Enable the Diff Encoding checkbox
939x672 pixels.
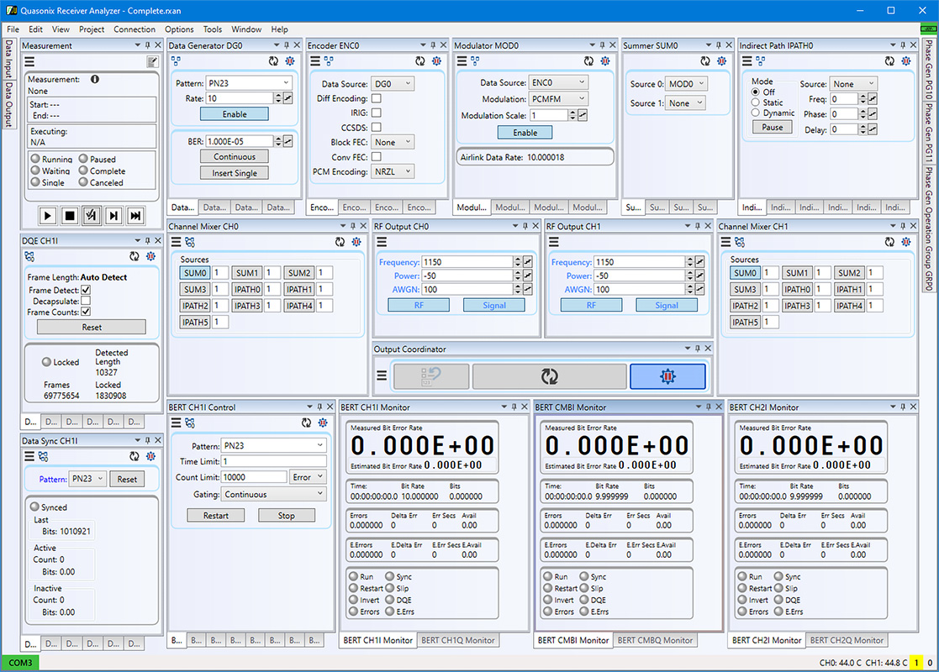(x=377, y=98)
